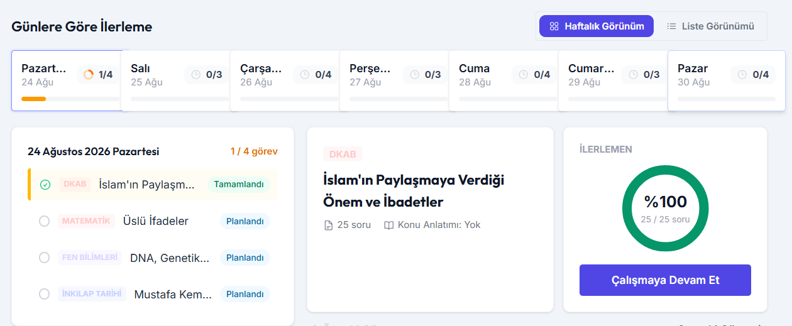Select the Cuma 28 Ağu day card
This screenshot has height=326, width=792.
(504, 80)
